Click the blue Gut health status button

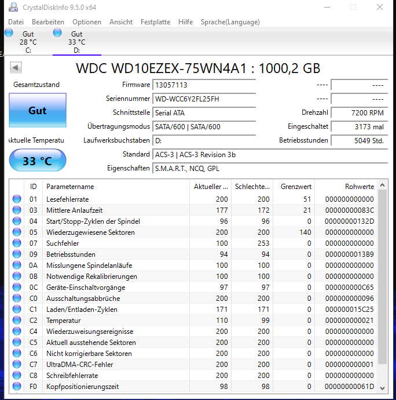pyautogui.click(x=38, y=110)
